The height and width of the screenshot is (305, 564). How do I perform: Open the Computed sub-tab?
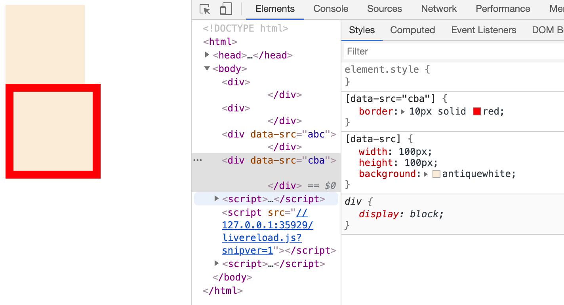point(413,30)
